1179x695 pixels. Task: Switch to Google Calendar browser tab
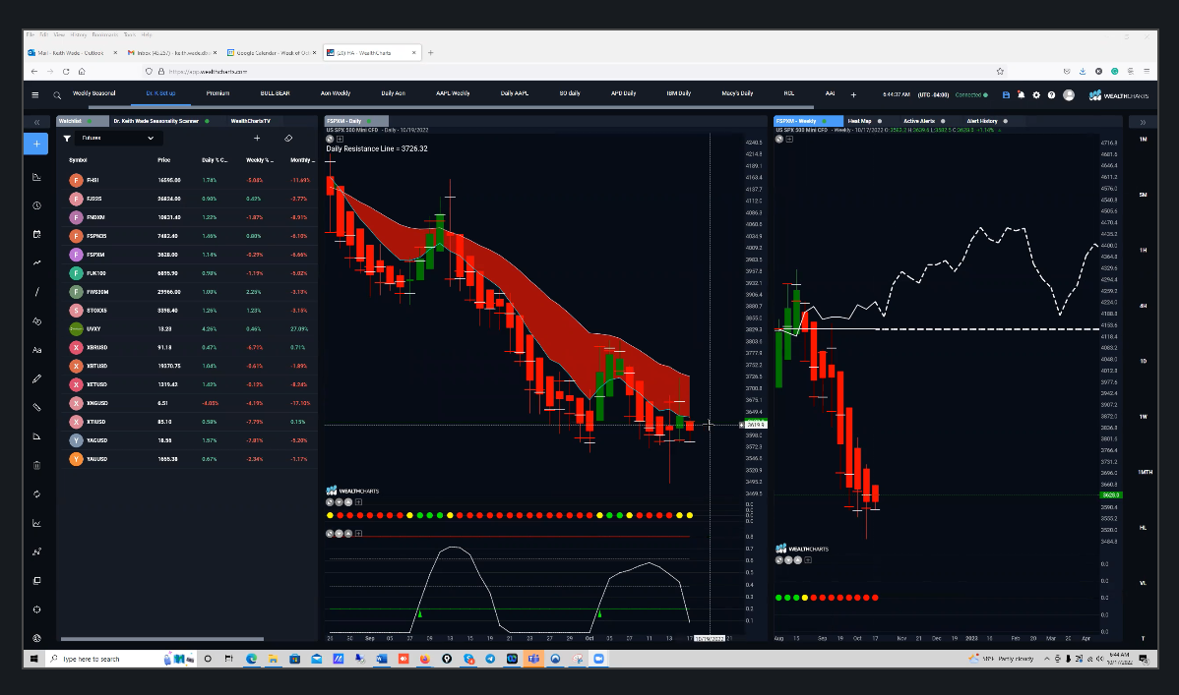[x=273, y=53]
